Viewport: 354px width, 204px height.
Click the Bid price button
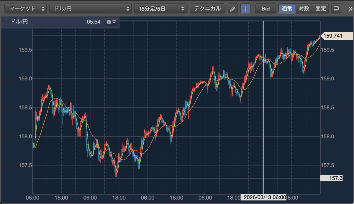[265, 9]
